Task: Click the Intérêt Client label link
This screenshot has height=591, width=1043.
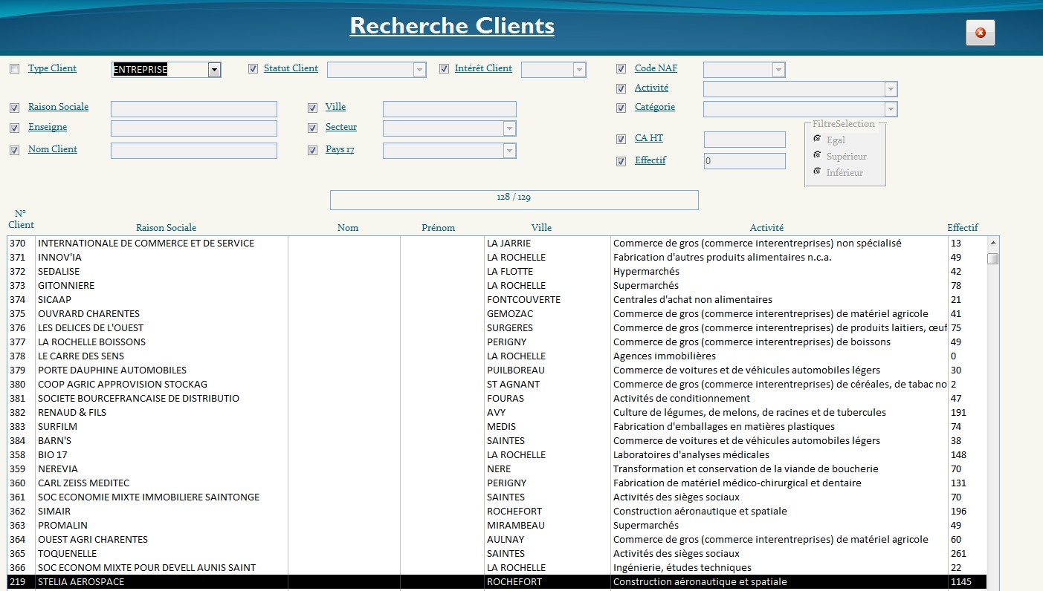Action: pyautogui.click(x=483, y=68)
